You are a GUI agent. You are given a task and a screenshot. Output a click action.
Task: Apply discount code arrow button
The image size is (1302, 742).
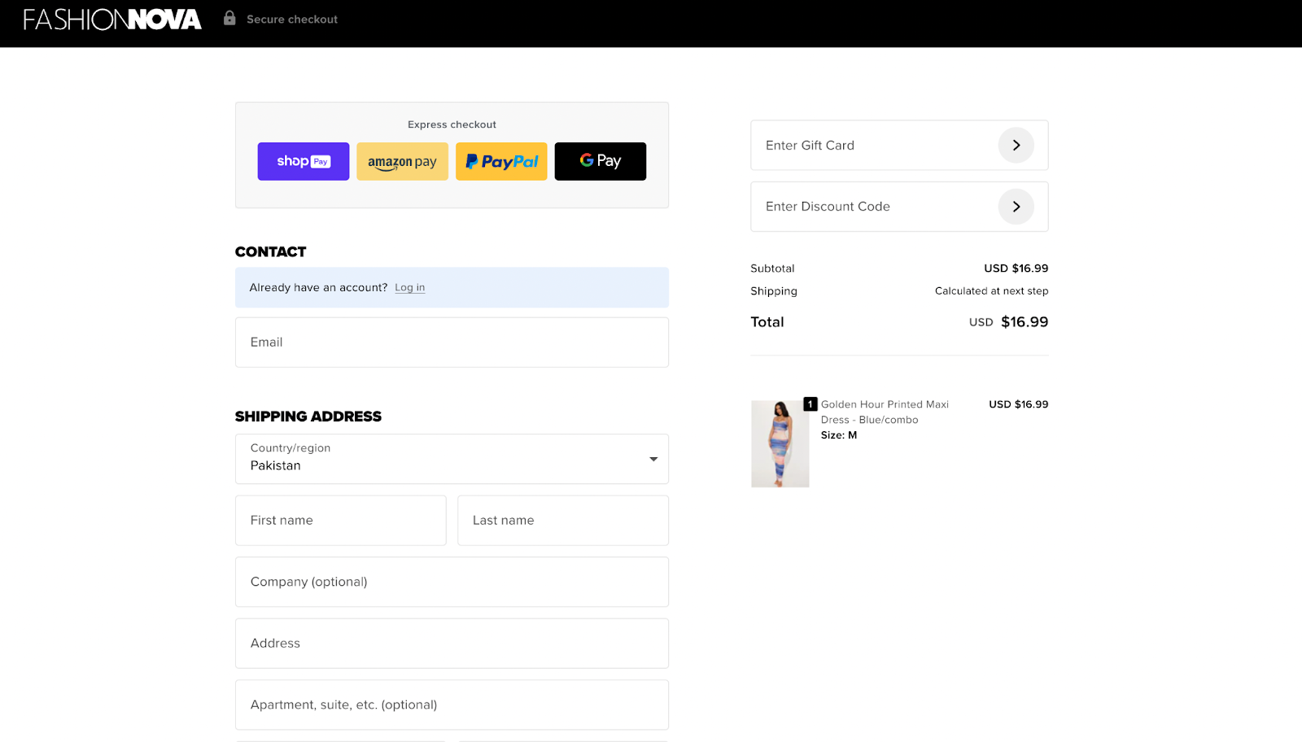coord(1016,207)
